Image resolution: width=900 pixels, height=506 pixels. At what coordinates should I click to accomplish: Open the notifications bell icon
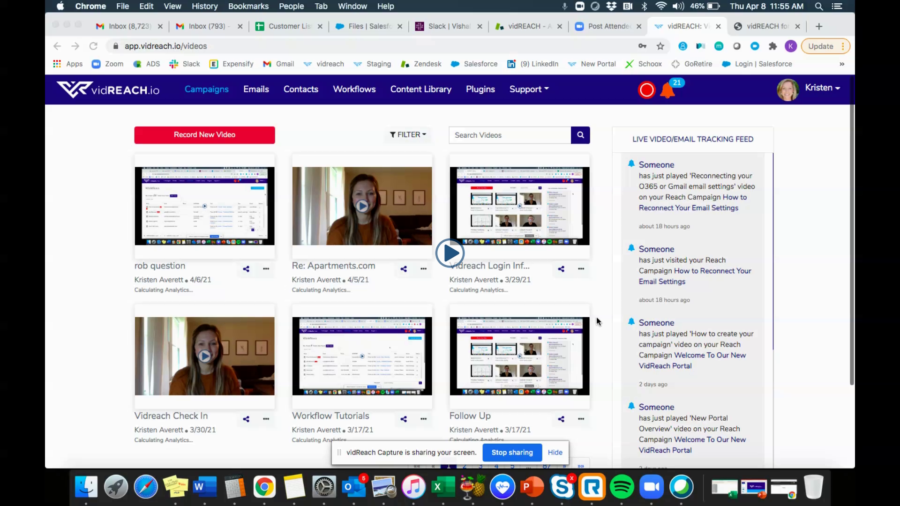tap(667, 90)
